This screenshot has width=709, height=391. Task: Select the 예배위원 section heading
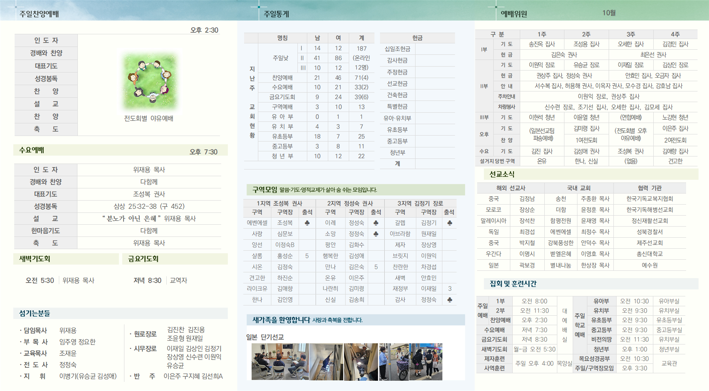coord(514,14)
